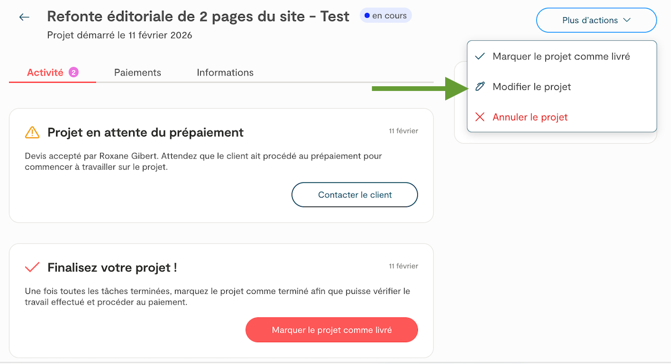Click the back arrow beside the project title
This screenshot has height=364, width=671.
[24, 17]
